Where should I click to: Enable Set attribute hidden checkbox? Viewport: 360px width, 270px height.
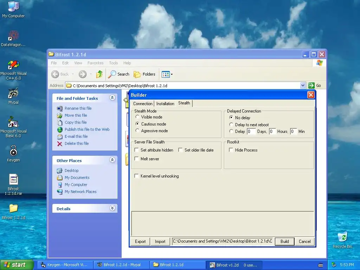(136, 150)
